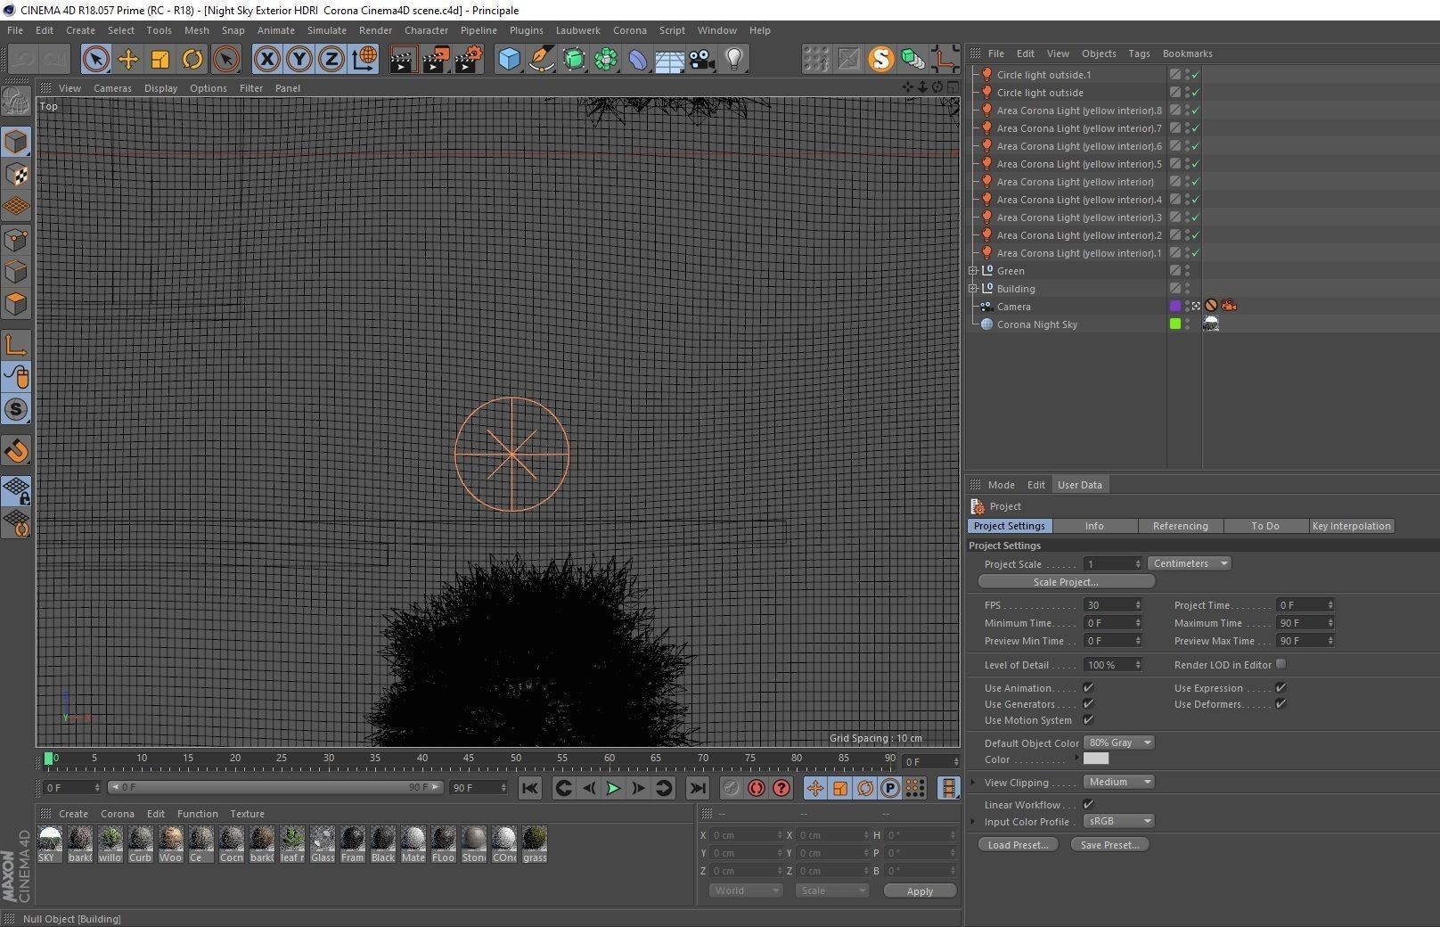Switch to Edges mode

pos(16,272)
